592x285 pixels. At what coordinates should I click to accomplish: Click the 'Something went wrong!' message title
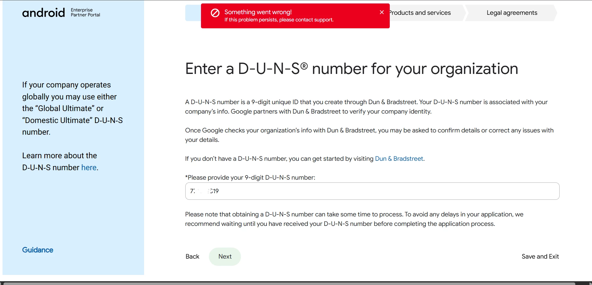(x=258, y=12)
